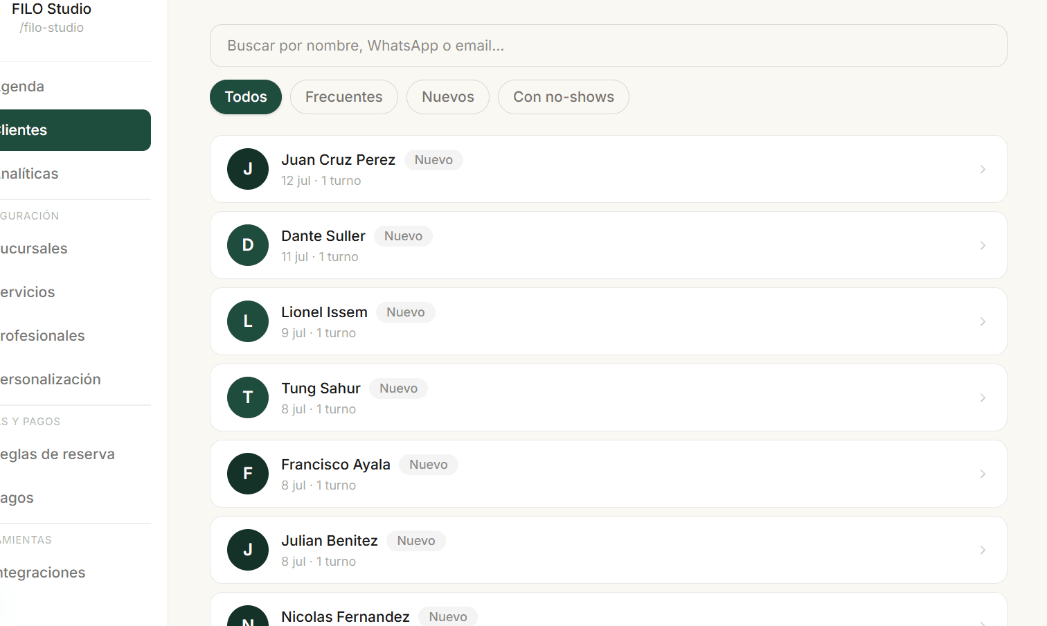Screen dimensions: 1047x626
Task: Click Lionel Issem's L avatar
Action: 248,321
